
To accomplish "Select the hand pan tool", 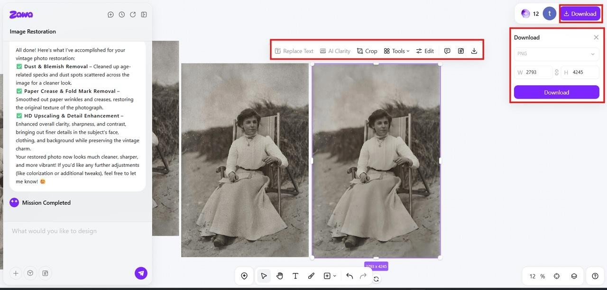I will click(x=280, y=276).
